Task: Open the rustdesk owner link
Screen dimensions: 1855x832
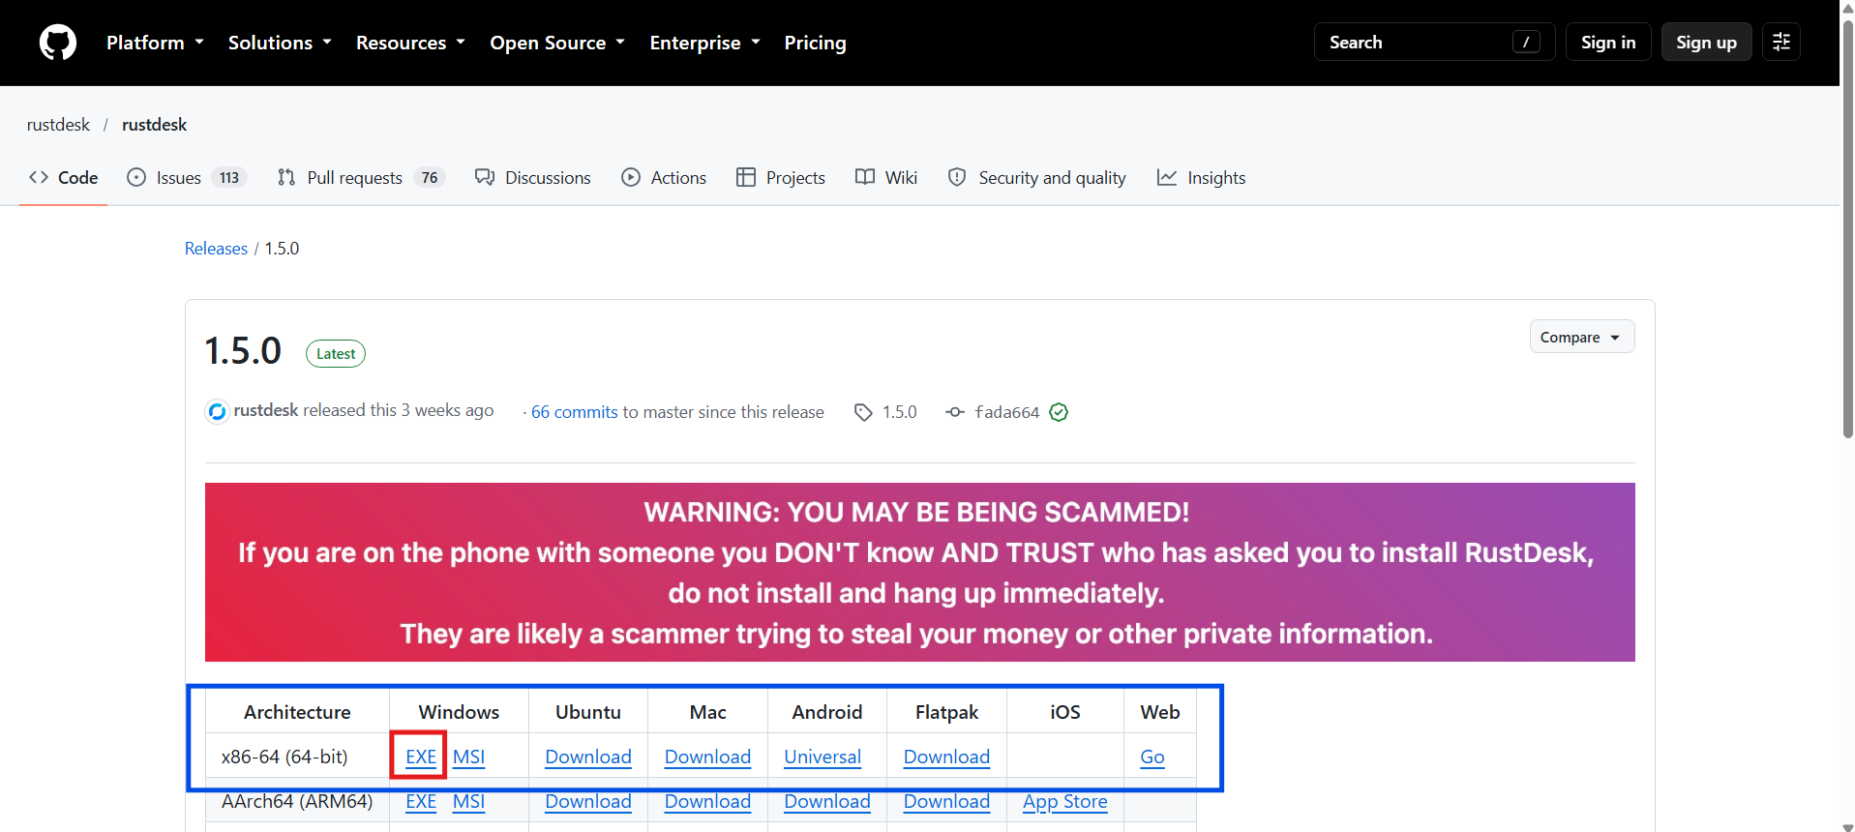Action: [x=58, y=125]
